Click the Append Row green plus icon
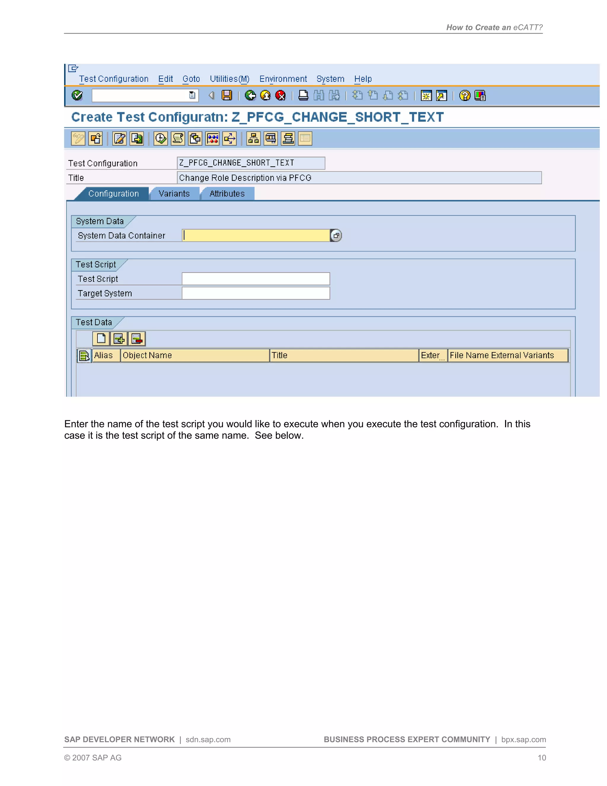607x786 pixels. [x=119, y=339]
